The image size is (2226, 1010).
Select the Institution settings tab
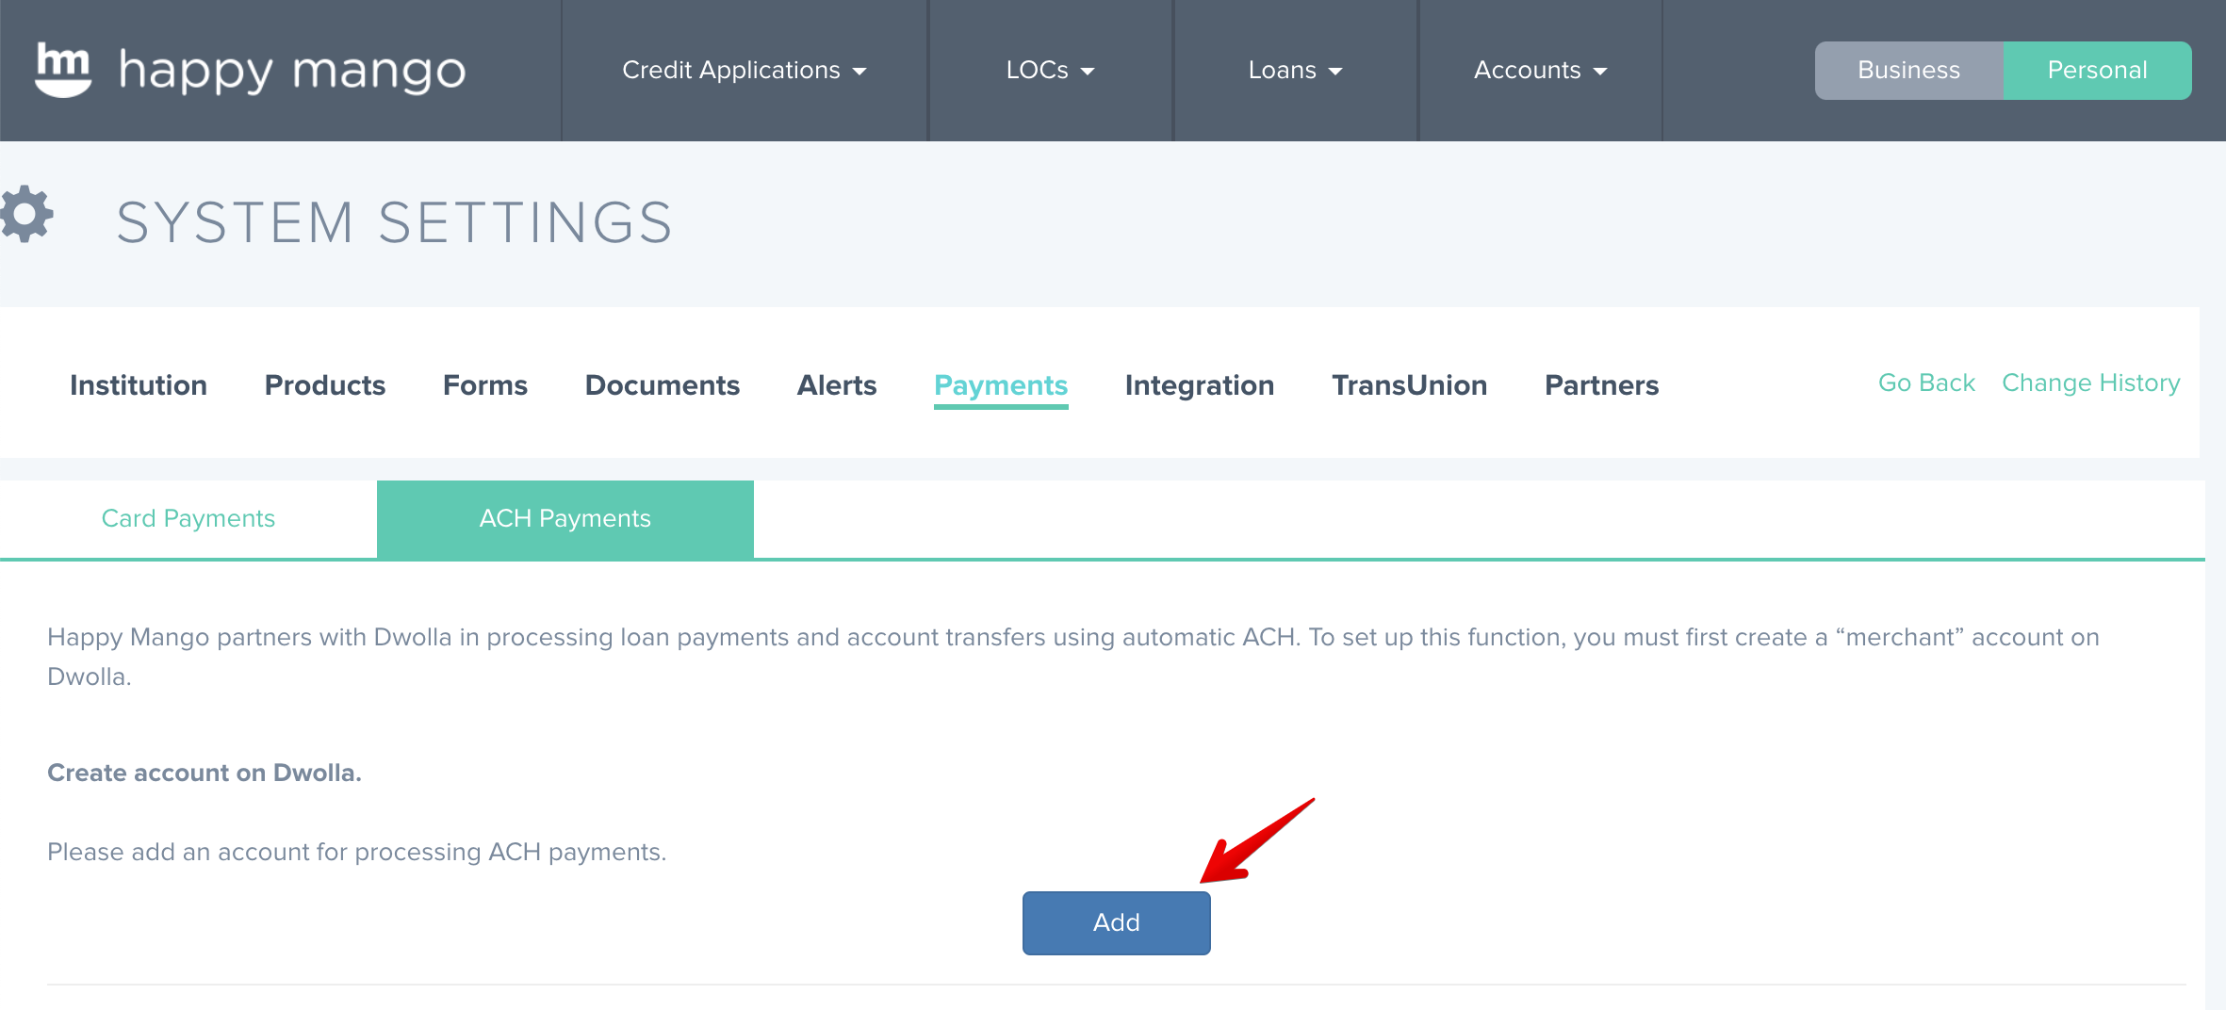coord(139,385)
